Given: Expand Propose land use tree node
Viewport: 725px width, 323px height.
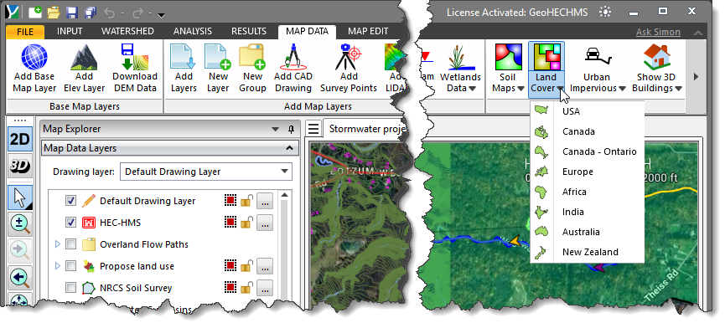Looking at the screenshot, I should (x=58, y=266).
